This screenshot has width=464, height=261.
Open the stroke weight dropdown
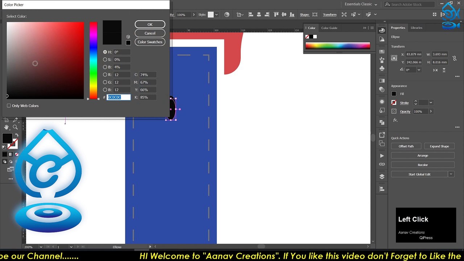click(431, 103)
